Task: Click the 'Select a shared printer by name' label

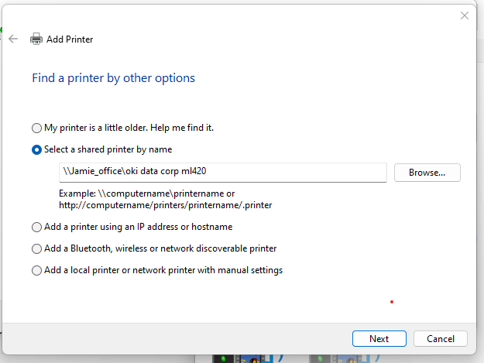Action: click(108, 149)
